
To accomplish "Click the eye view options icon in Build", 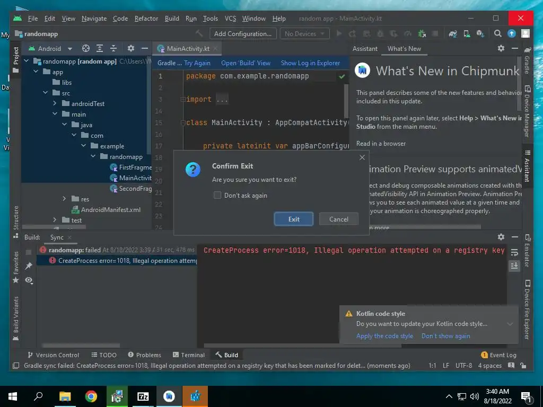I will click(29, 280).
